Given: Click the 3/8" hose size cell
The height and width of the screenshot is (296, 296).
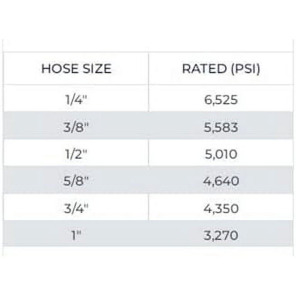Looking at the screenshot, I should (x=76, y=127).
